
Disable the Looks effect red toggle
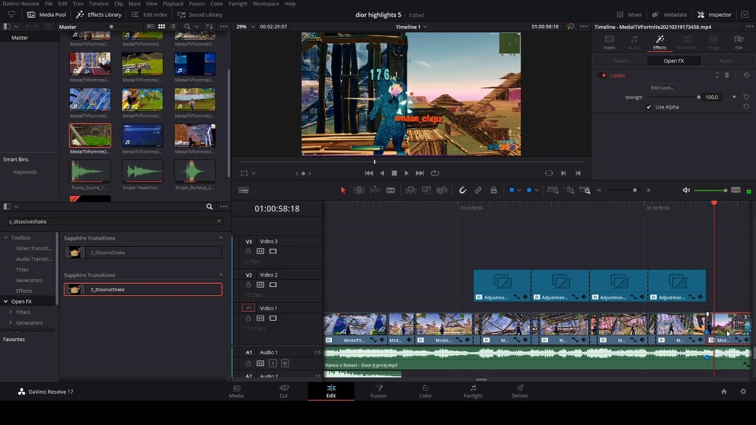603,76
